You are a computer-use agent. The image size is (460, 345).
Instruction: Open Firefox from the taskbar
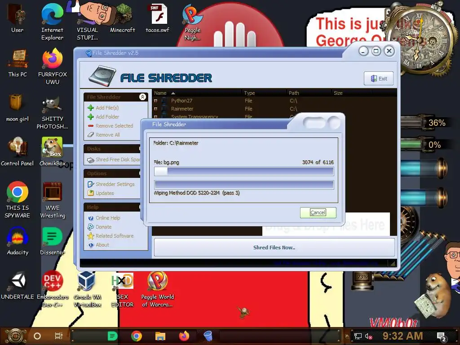(x=184, y=336)
